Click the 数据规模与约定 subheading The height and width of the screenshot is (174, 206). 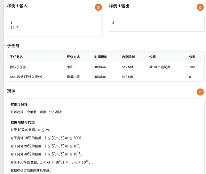23,122
